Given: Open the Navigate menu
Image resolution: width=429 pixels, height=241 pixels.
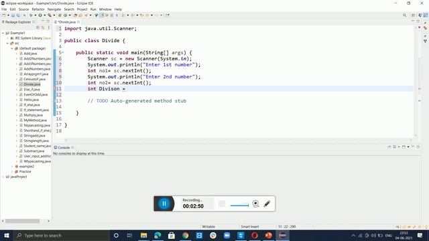Looking at the screenshot, I should point(54,9).
